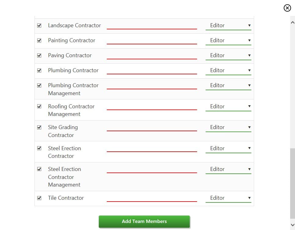Click the Painting Contractor email field
The height and width of the screenshot is (230, 295).
[x=152, y=40]
